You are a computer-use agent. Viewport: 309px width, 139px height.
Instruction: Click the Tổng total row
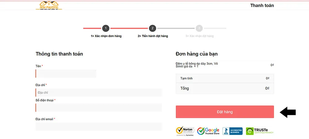click(225, 88)
